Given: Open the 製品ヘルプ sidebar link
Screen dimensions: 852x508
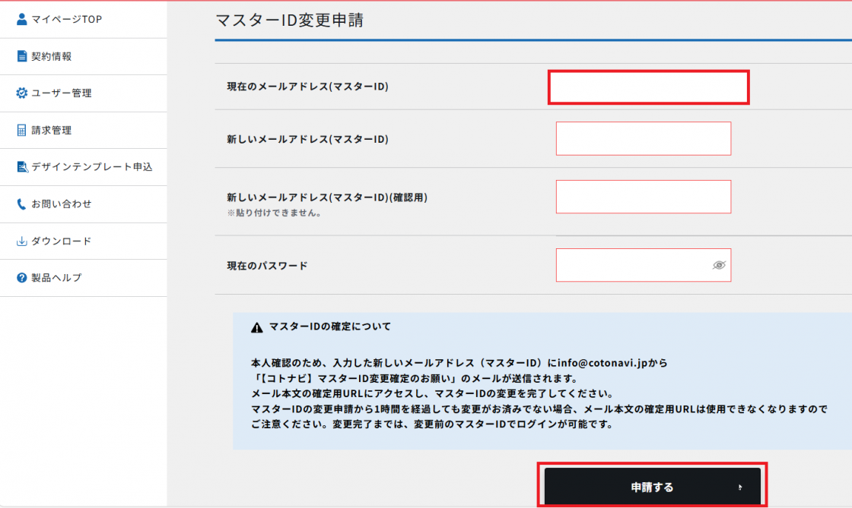Looking at the screenshot, I should (56, 278).
